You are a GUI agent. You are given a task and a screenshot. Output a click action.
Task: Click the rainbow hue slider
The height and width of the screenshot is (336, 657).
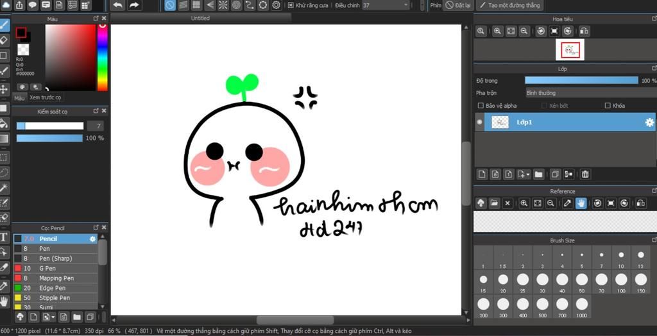click(x=102, y=58)
